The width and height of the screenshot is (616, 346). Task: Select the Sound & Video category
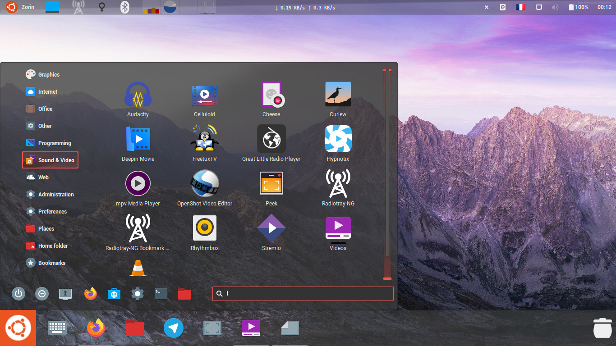point(50,160)
